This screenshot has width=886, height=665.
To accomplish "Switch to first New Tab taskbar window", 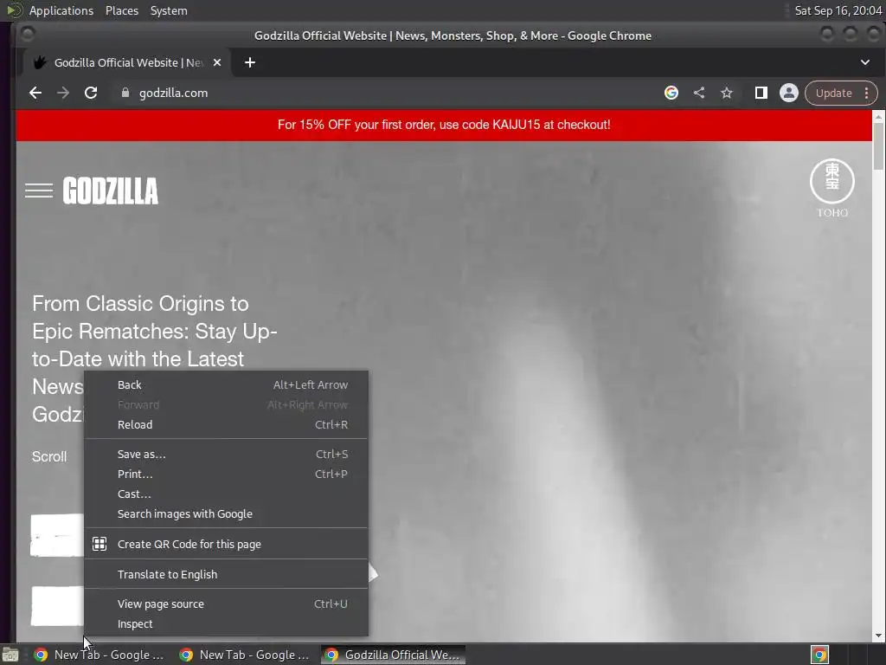I will coord(98,655).
